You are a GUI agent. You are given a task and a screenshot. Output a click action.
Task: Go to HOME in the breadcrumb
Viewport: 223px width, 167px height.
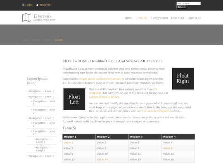point(26,40)
